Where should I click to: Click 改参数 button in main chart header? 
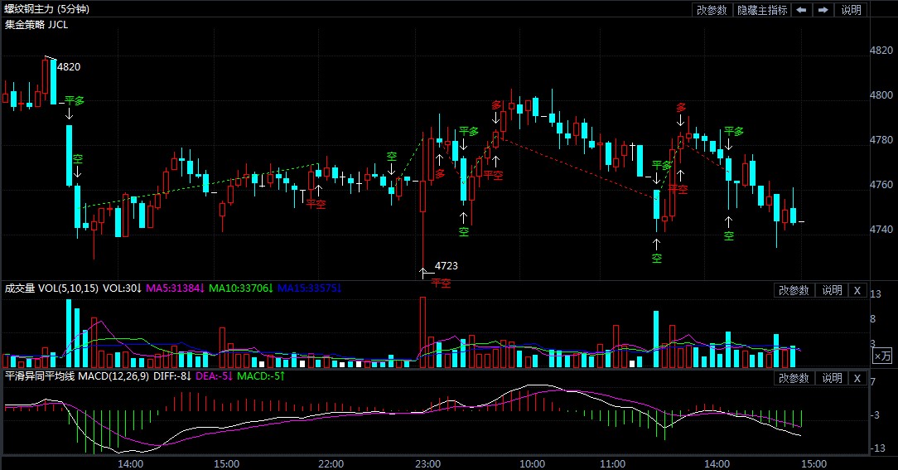(x=712, y=10)
